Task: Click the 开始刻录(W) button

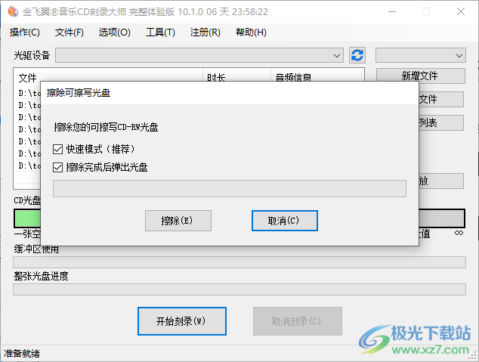Action: click(x=182, y=321)
